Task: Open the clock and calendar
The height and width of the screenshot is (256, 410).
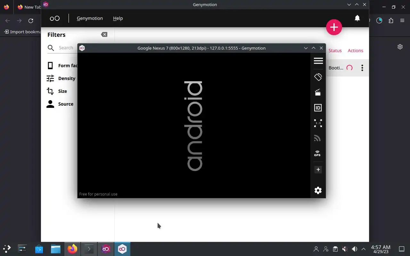Action: click(381, 249)
